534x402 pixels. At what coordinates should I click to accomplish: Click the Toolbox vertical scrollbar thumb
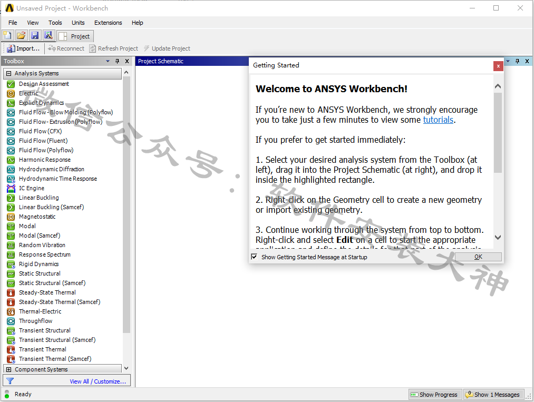point(127,204)
